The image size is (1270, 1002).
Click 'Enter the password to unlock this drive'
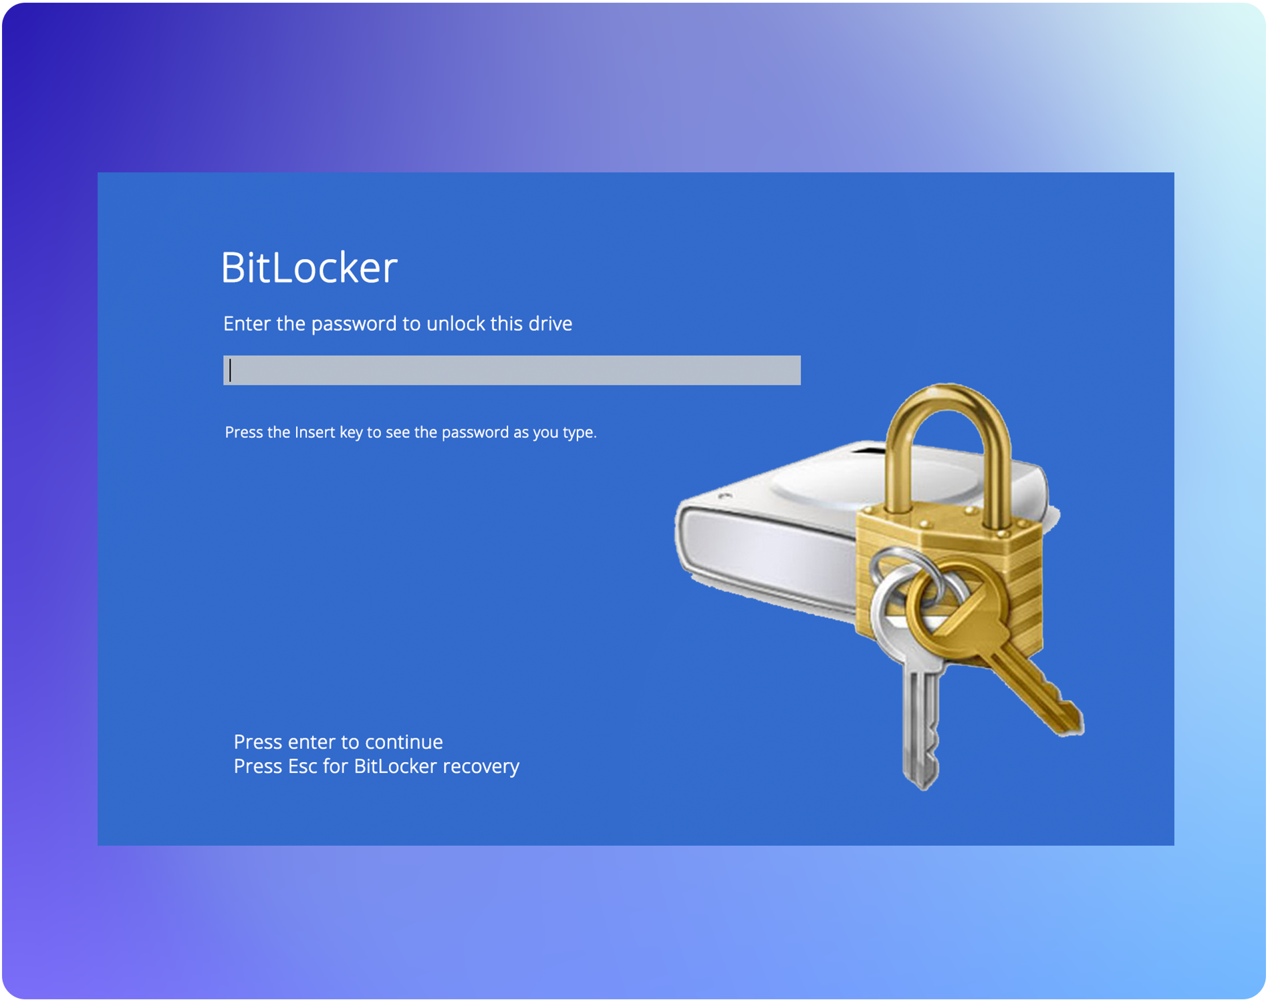coord(398,324)
